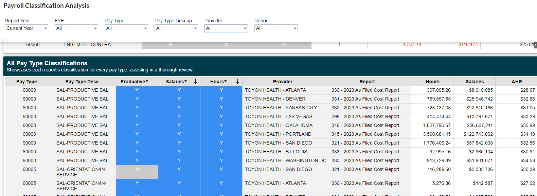
Task: Click the Salaries? column sort arrow
Action: 195,82
